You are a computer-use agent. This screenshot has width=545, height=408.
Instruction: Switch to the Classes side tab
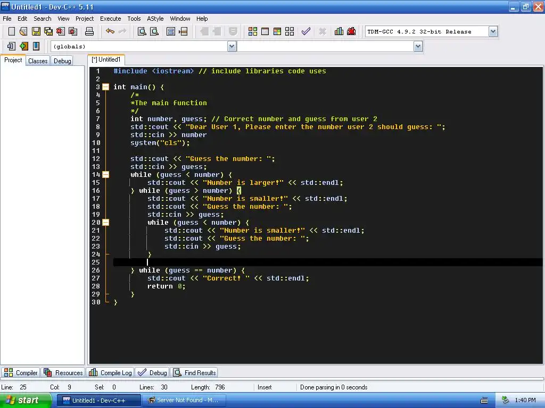tap(38, 61)
